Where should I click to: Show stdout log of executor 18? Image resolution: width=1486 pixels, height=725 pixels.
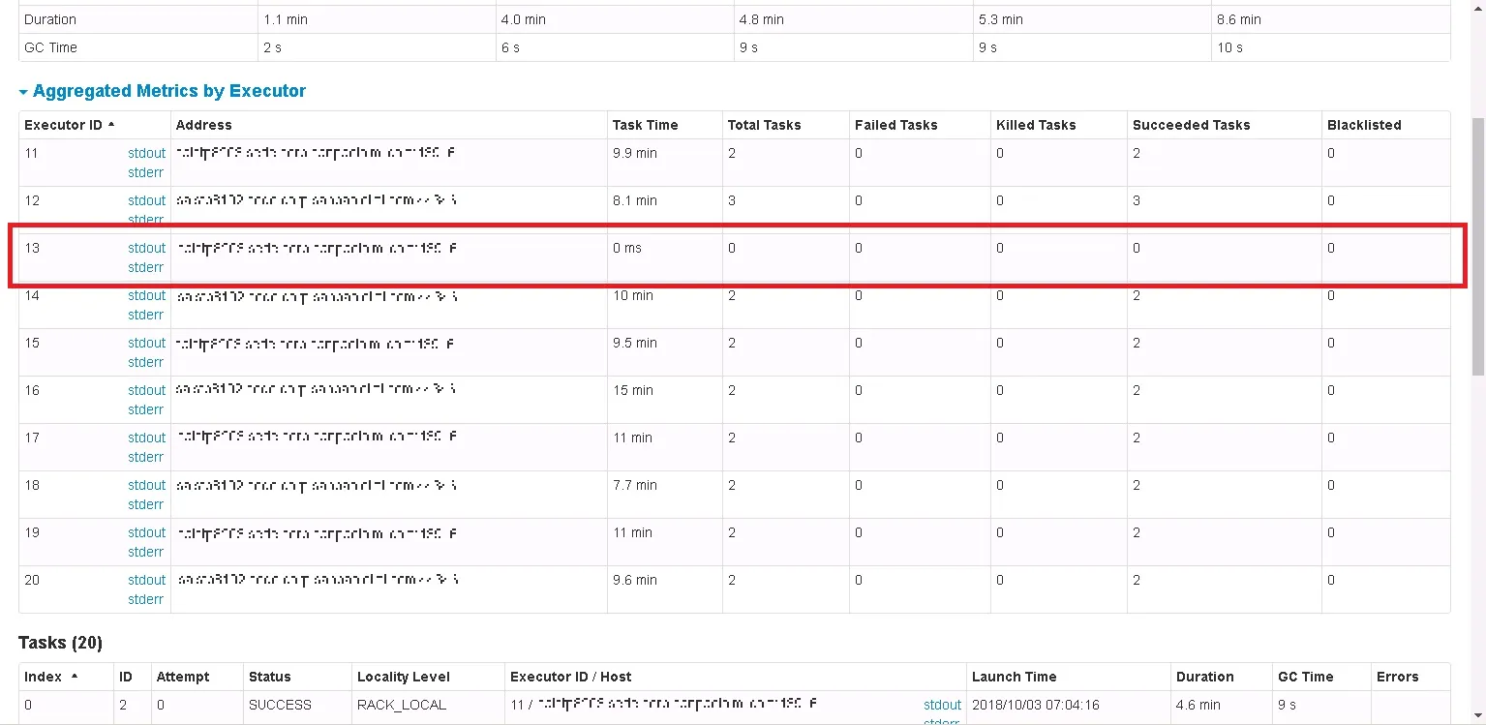146,485
